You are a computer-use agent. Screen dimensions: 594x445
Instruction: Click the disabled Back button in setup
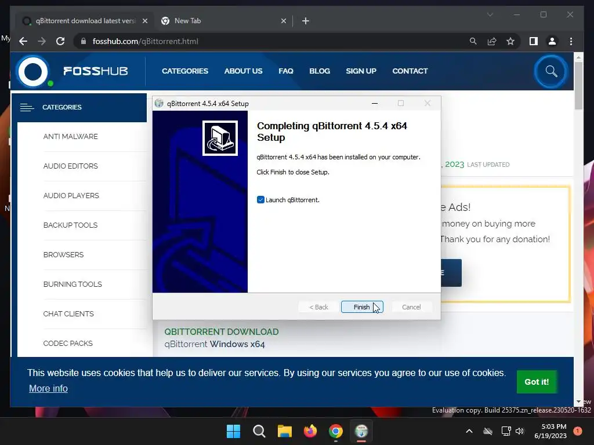tap(318, 307)
